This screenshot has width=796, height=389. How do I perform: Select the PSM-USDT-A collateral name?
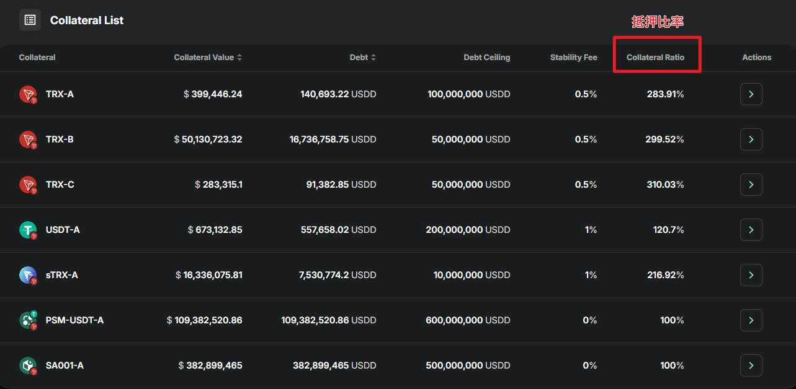[x=74, y=320]
